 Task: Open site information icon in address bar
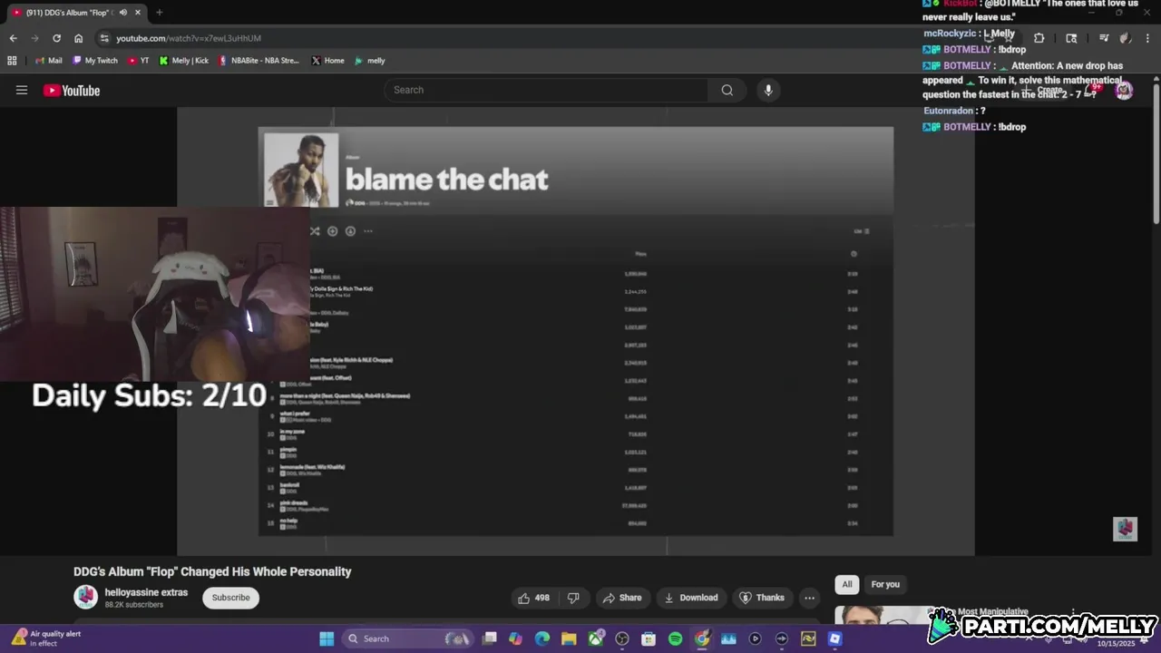104,38
